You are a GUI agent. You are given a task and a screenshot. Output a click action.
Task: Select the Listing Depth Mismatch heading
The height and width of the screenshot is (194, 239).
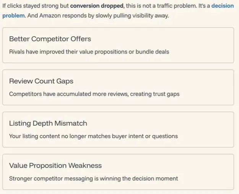(48, 123)
